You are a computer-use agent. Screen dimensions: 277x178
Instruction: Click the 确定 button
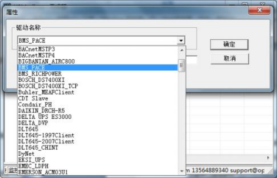coord(229,44)
